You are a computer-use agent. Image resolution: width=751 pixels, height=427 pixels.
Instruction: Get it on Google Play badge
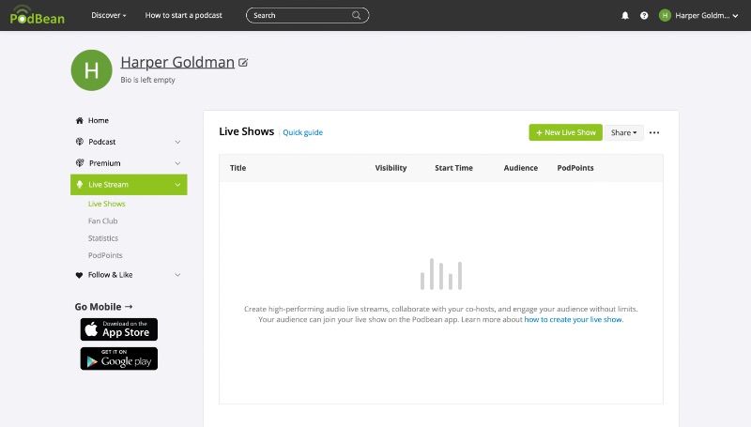click(x=119, y=358)
